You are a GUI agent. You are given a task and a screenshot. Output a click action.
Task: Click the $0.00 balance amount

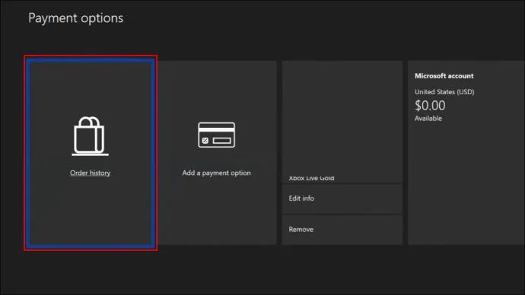pyautogui.click(x=430, y=106)
